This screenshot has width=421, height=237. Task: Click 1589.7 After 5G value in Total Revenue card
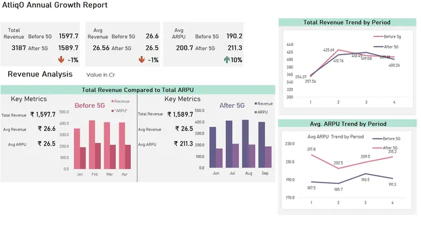point(69,48)
